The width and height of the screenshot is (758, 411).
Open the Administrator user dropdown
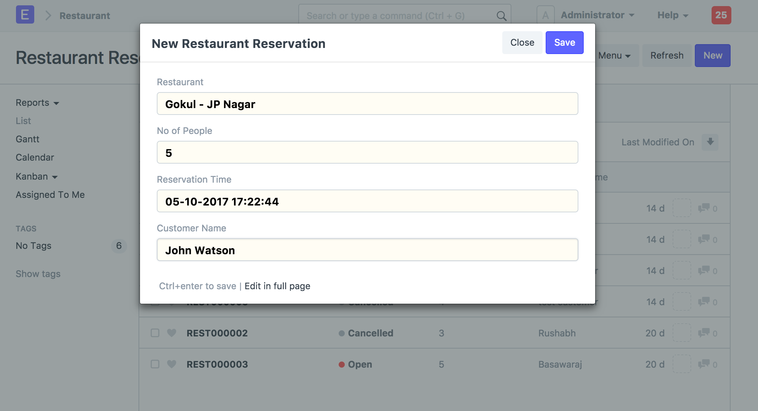[x=597, y=15]
